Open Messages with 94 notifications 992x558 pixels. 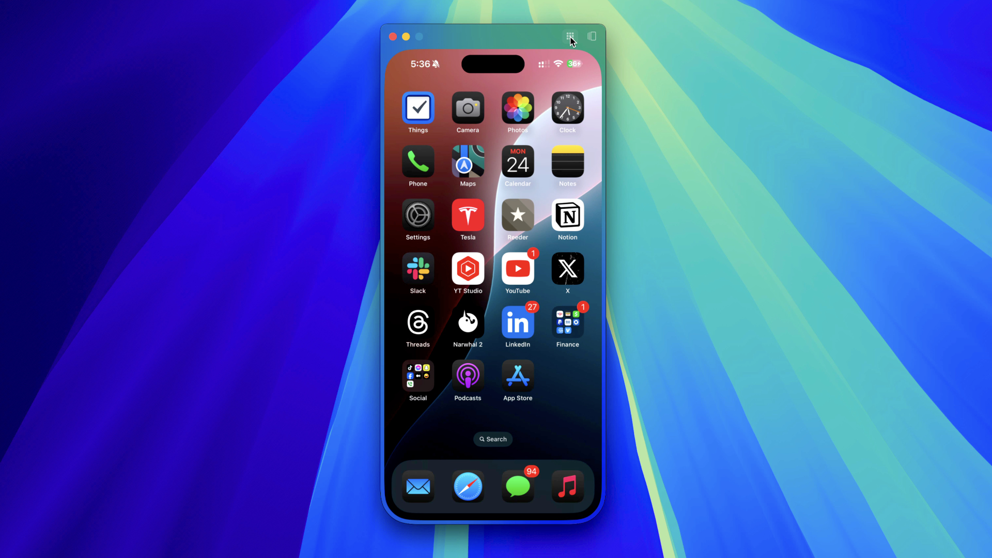pos(518,487)
